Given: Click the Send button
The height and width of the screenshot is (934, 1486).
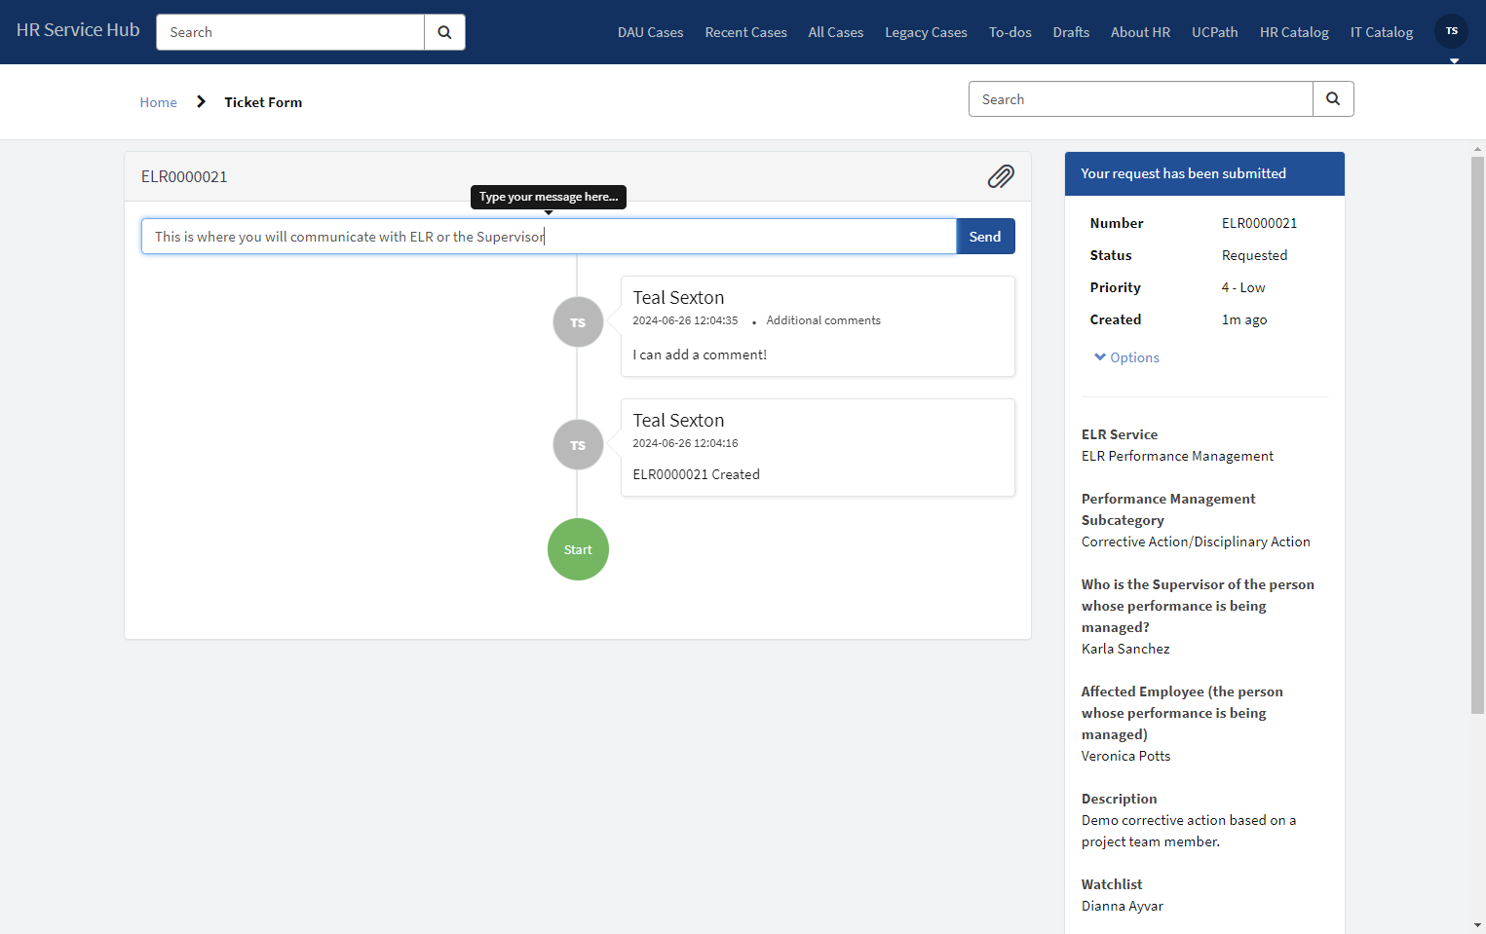Looking at the screenshot, I should pyautogui.click(x=985, y=237).
